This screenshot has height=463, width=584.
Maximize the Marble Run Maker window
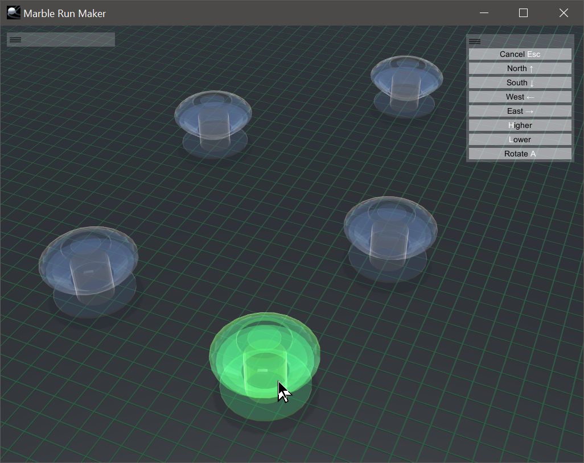click(x=523, y=13)
